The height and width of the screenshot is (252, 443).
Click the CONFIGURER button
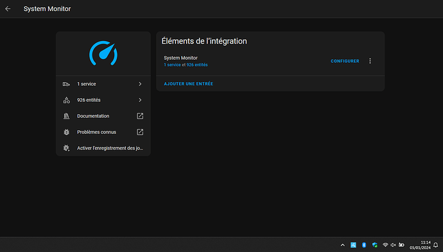pyautogui.click(x=345, y=61)
